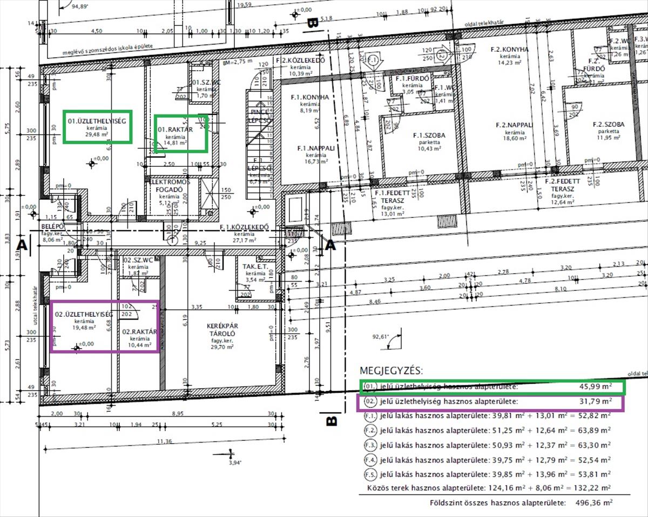
Task: Click section marker A on the left edge
Action: (x=22, y=245)
